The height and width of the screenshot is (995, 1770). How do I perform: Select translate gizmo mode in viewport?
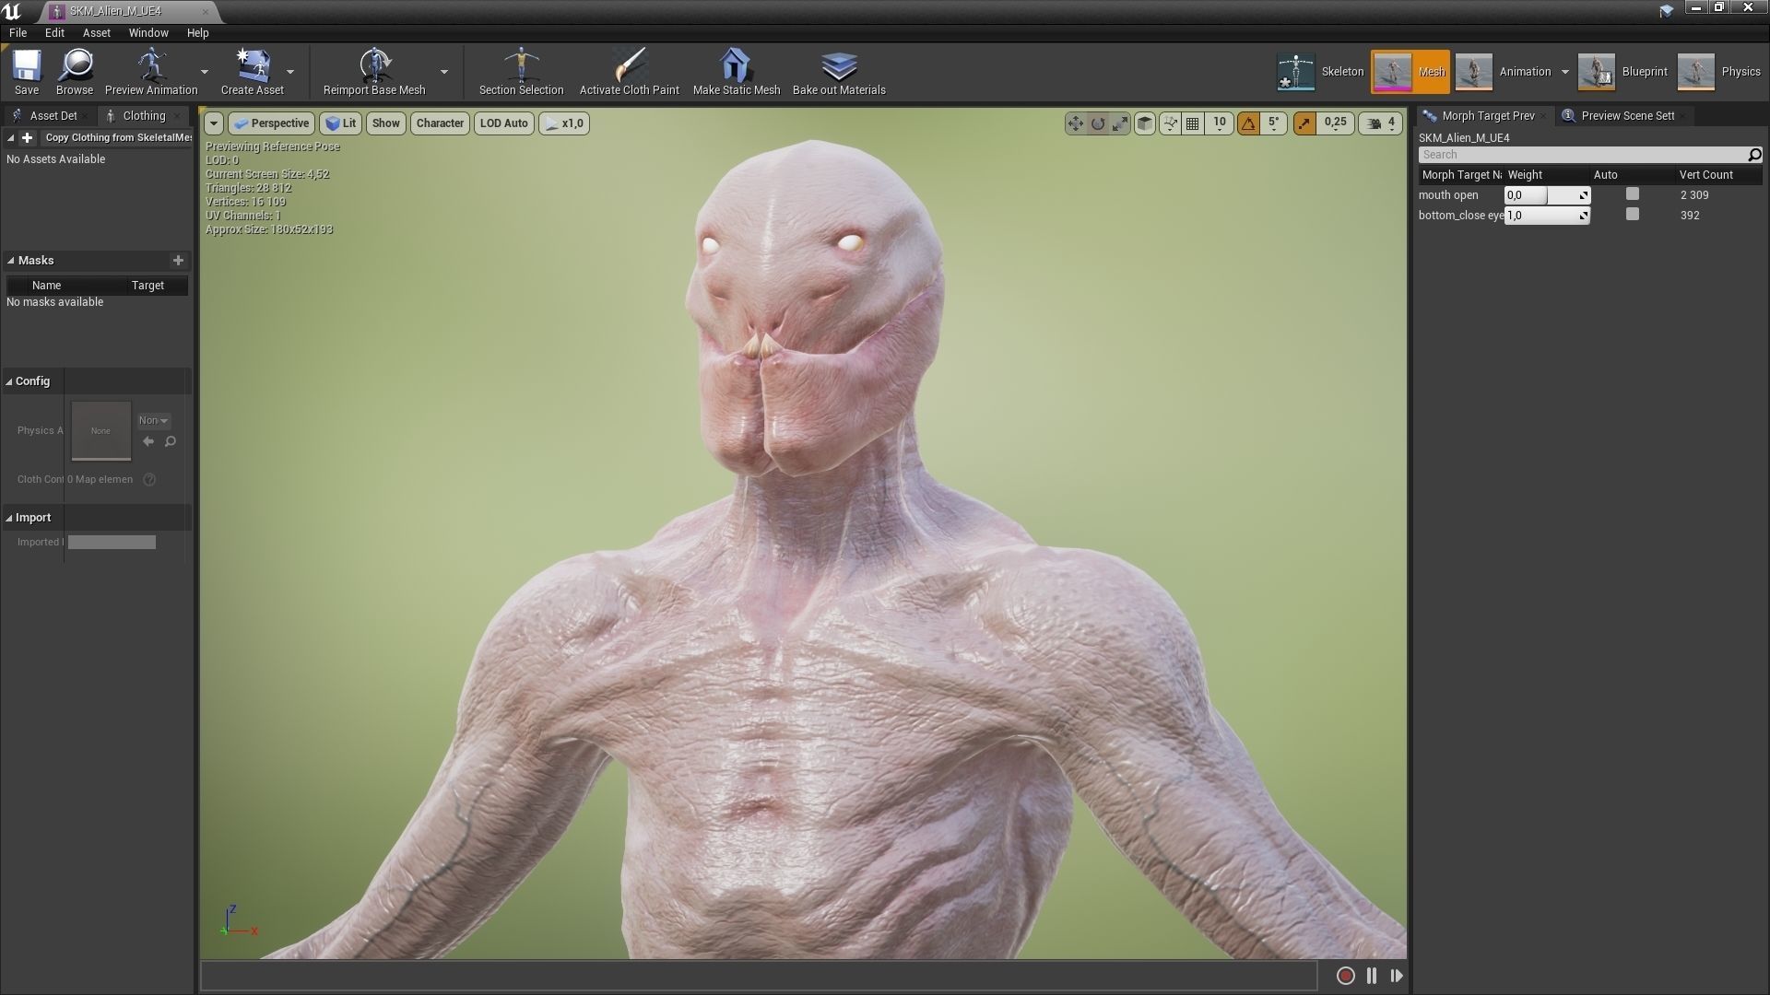pyautogui.click(x=1075, y=123)
